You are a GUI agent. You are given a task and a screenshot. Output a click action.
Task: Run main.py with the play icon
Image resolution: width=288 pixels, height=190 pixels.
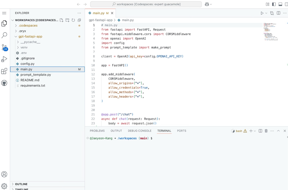pos(262,13)
